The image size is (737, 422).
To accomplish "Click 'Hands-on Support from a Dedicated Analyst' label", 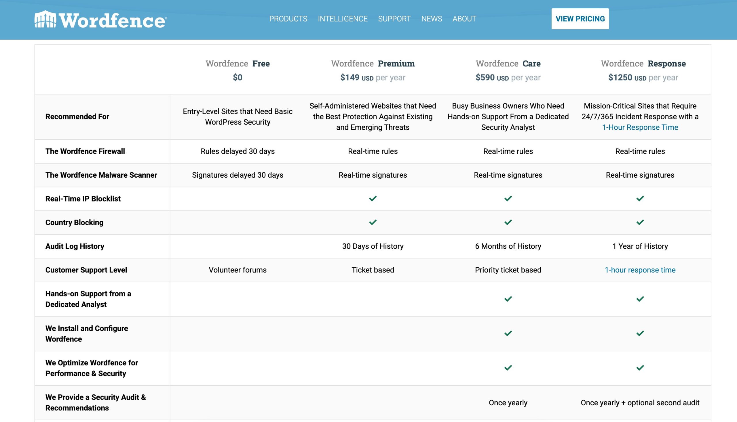I will pyautogui.click(x=88, y=299).
